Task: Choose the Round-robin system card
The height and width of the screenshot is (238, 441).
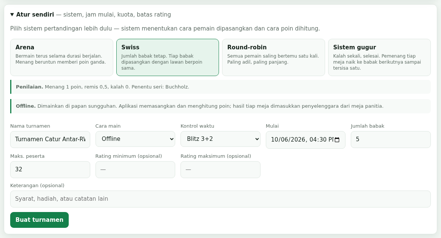Action: (273, 57)
